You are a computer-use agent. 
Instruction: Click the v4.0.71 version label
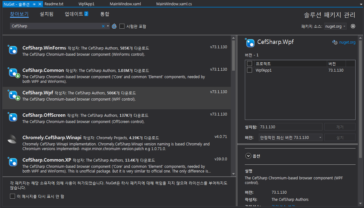(x=221, y=137)
